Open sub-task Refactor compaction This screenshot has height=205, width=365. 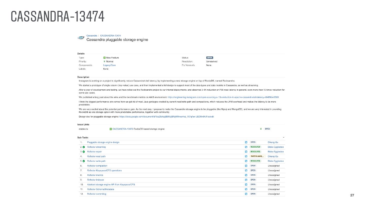(97, 166)
